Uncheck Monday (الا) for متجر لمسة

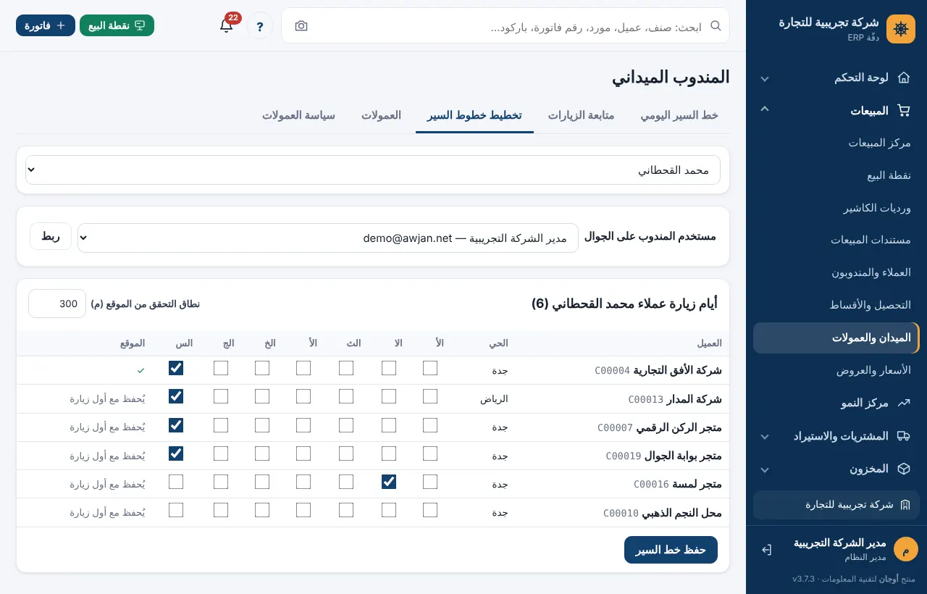click(x=389, y=482)
